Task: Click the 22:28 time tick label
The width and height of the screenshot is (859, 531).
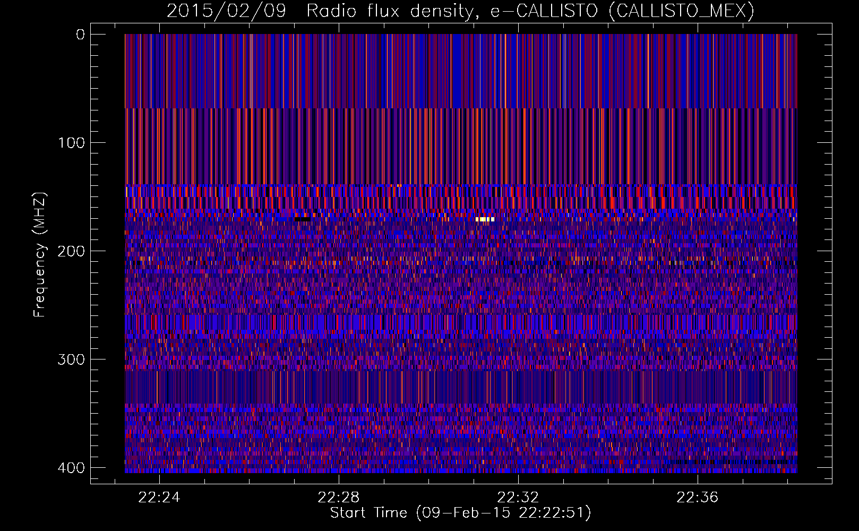Action: coord(339,498)
